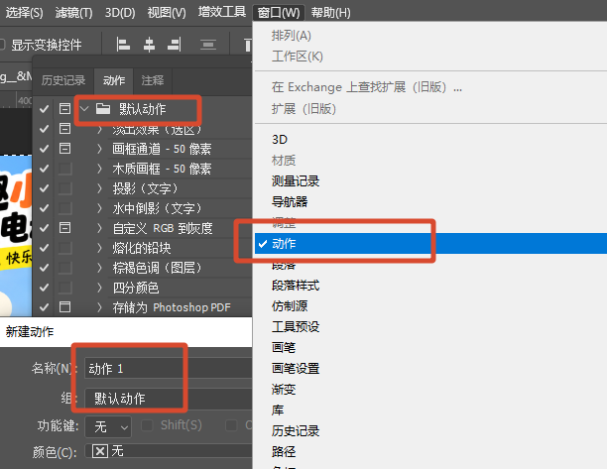Open the 增效工具 menu
Image resolution: width=607 pixels, height=469 pixels.
click(x=222, y=12)
